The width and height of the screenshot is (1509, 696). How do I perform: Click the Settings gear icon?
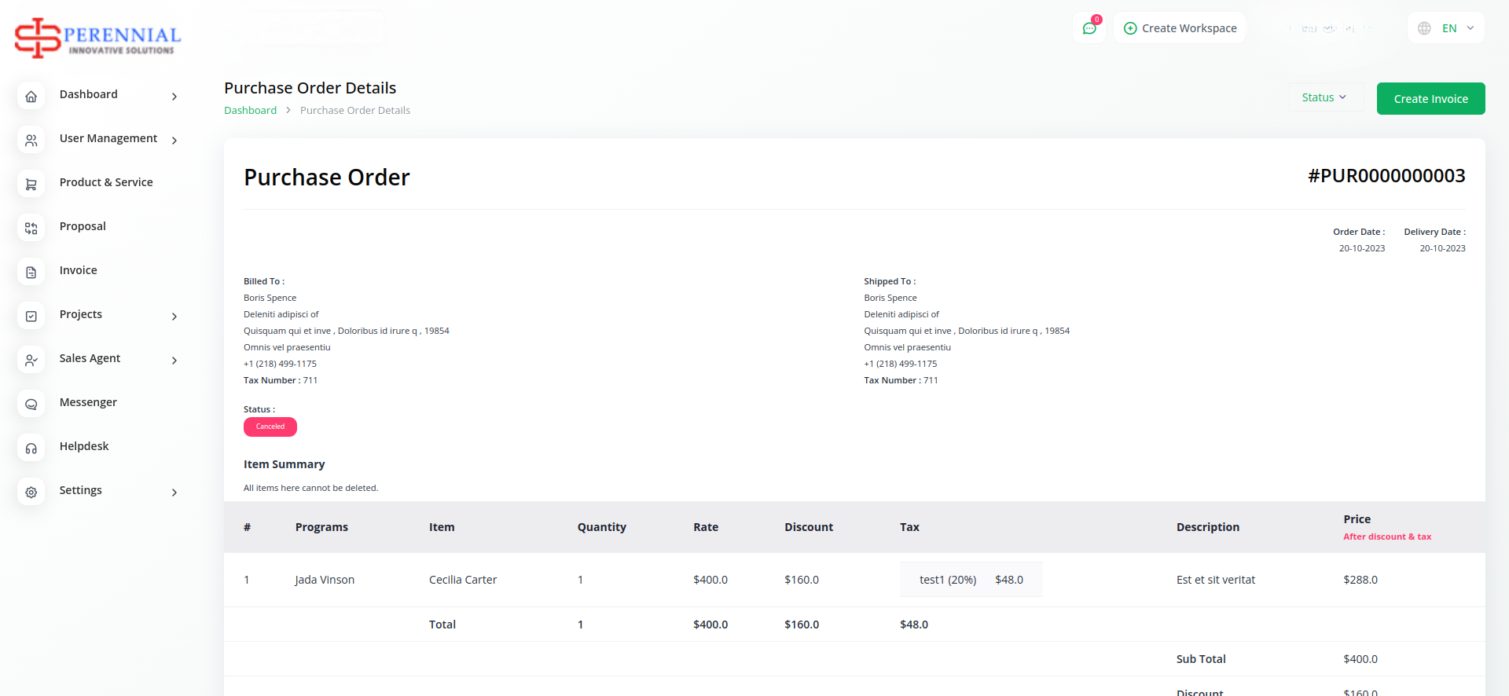point(31,493)
